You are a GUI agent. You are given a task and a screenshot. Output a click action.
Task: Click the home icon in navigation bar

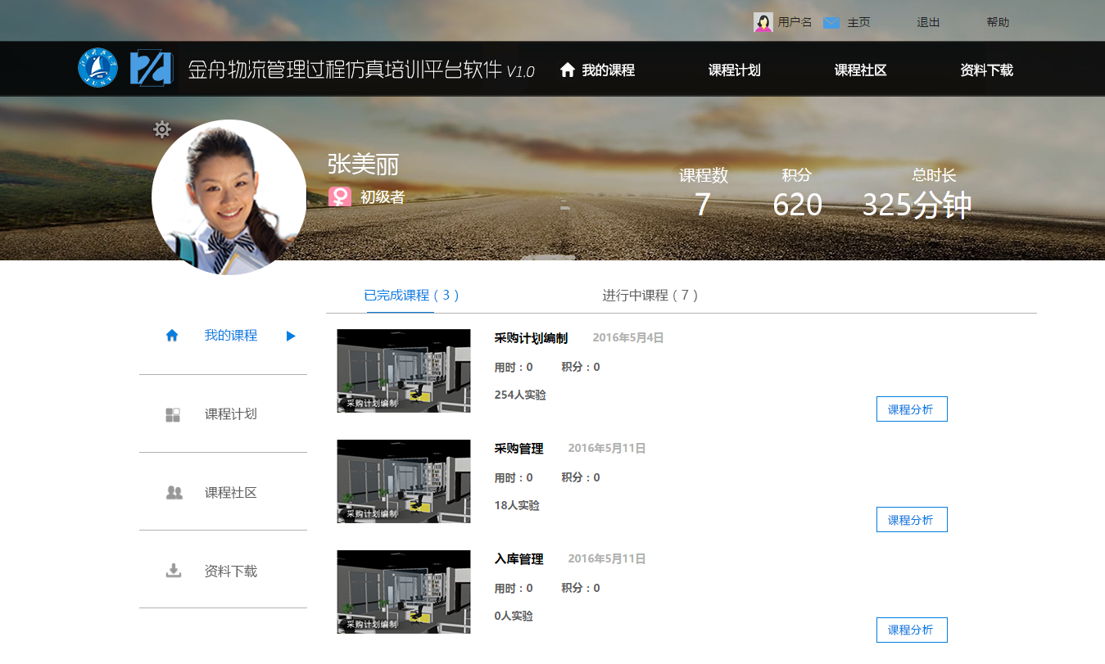568,70
